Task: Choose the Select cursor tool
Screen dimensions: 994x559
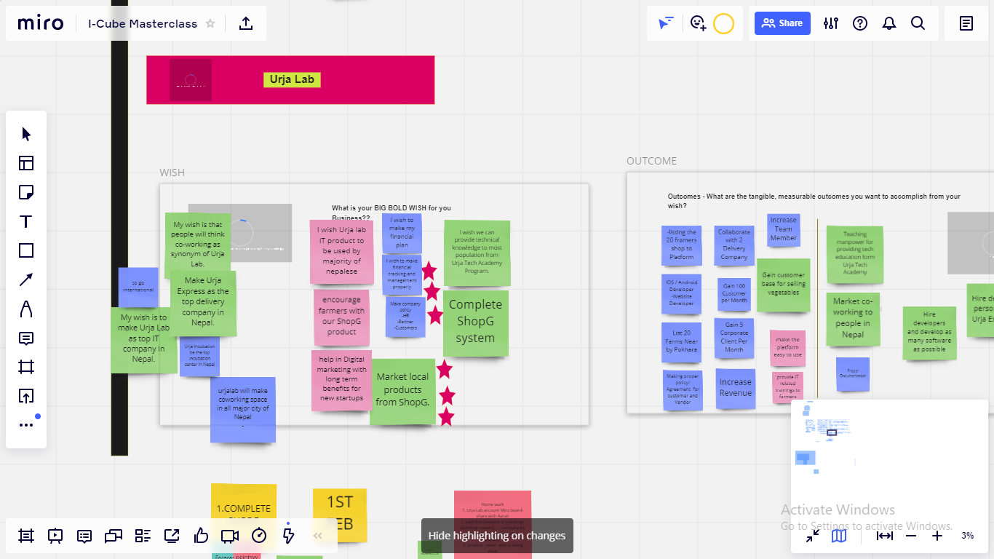Action: click(x=26, y=134)
